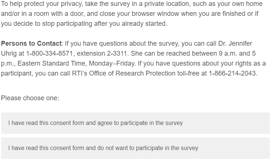Choose the do not want to participate option
272x164 pixels.
135,148
